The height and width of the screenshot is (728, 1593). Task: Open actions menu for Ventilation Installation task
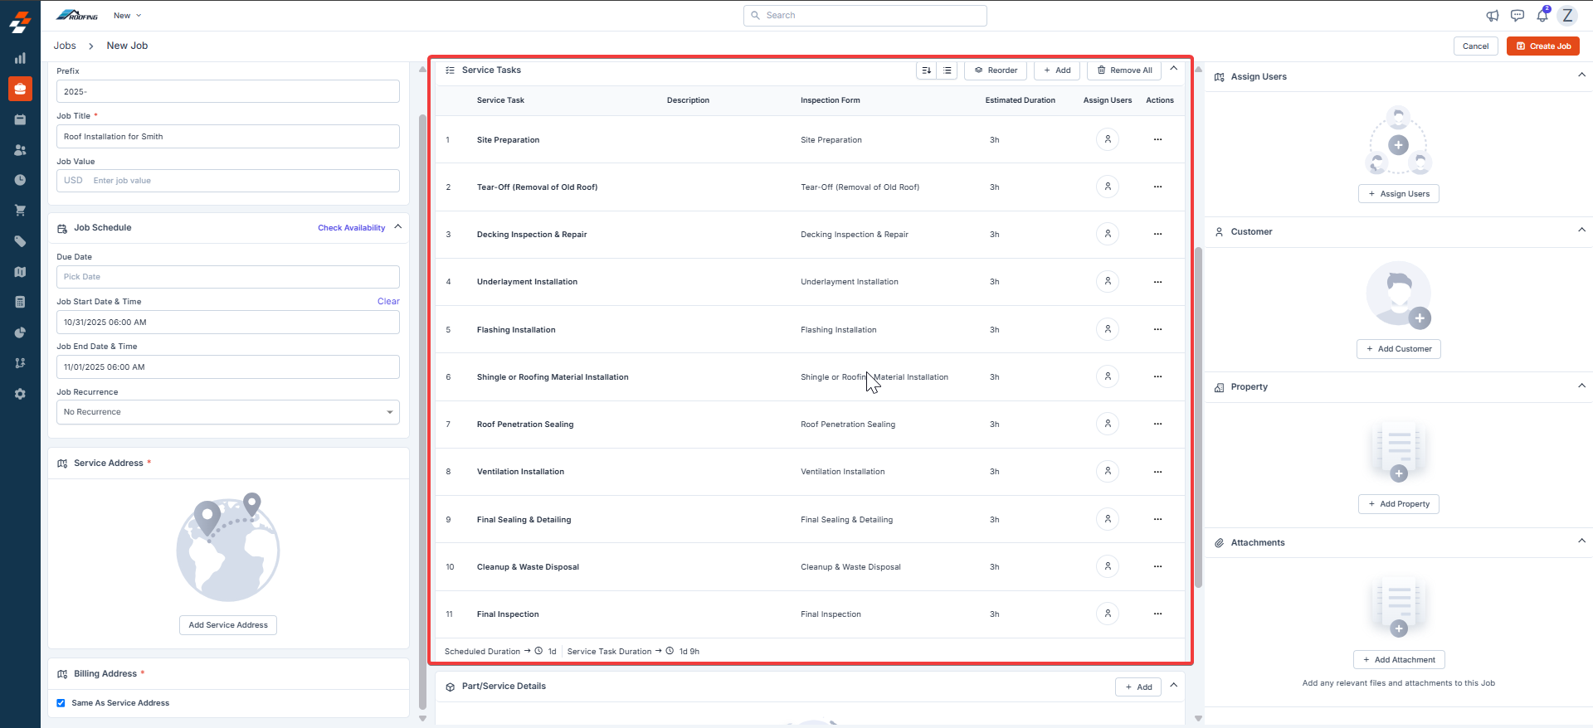pyautogui.click(x=1157, y=472)
